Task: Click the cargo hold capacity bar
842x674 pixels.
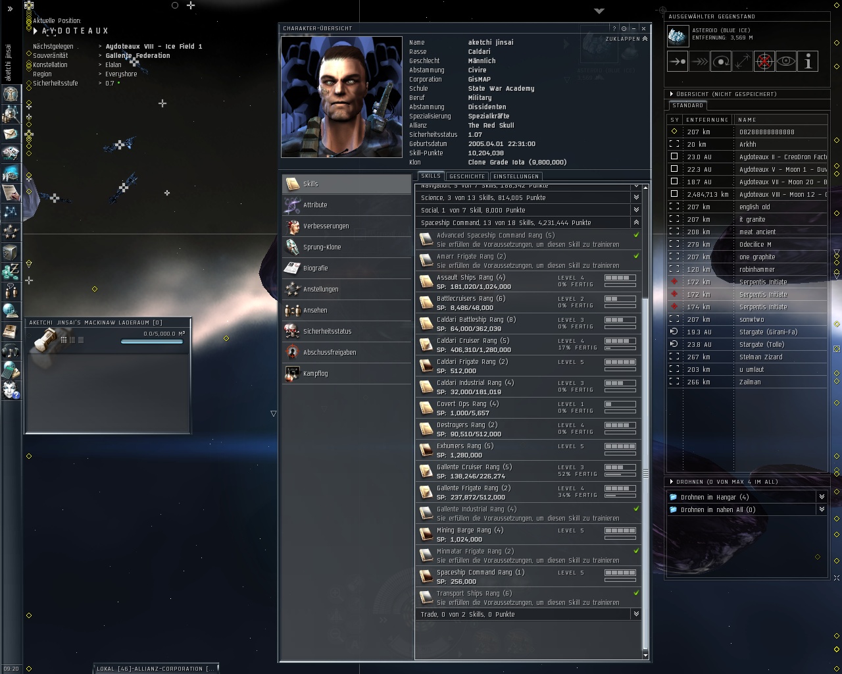Action: coord(152,342)
